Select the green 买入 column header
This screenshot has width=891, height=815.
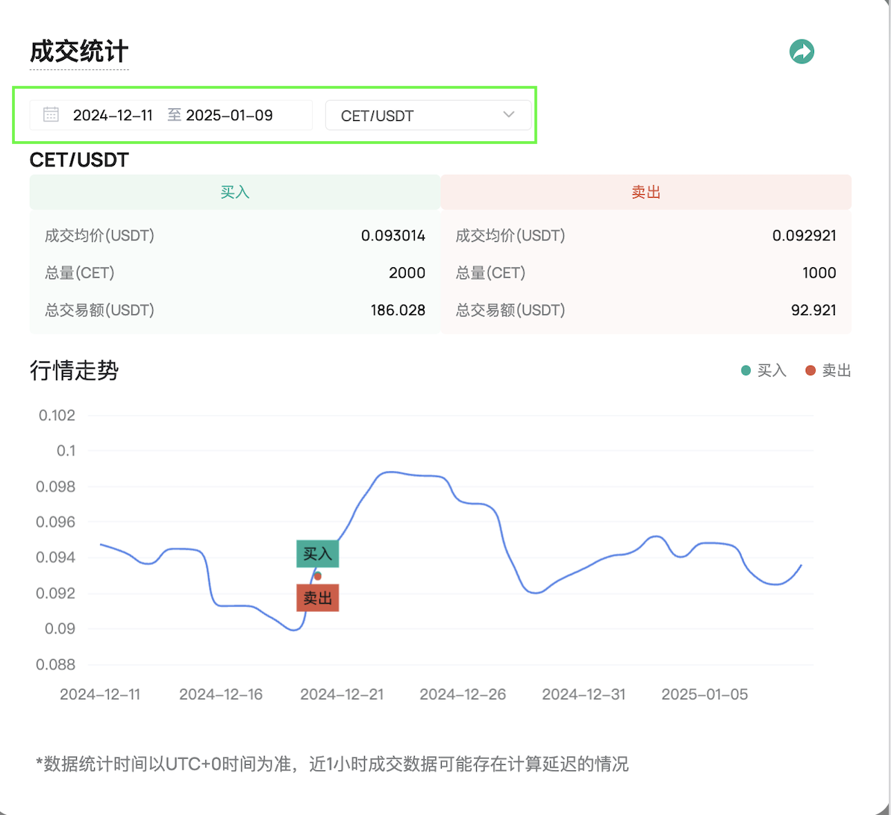(235, 193)
